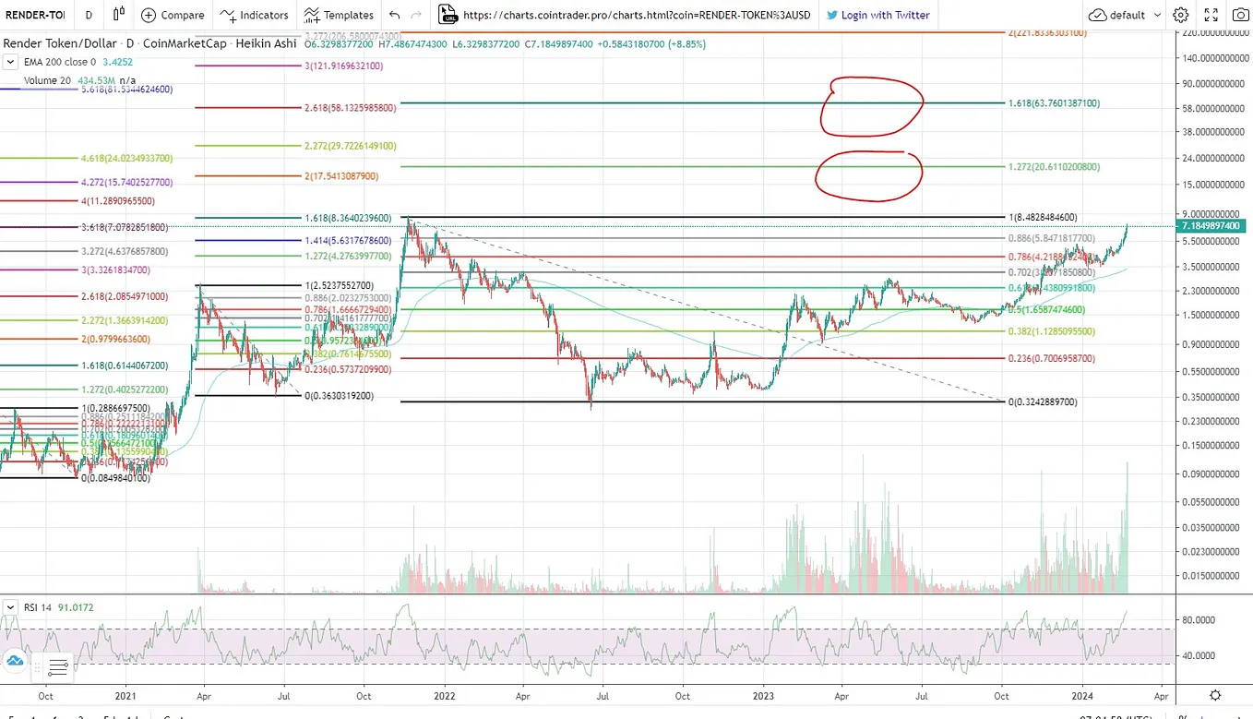Select the 0(0.3242889700) Fibonacci level

pyautogui.click(x=1043, y=402)
